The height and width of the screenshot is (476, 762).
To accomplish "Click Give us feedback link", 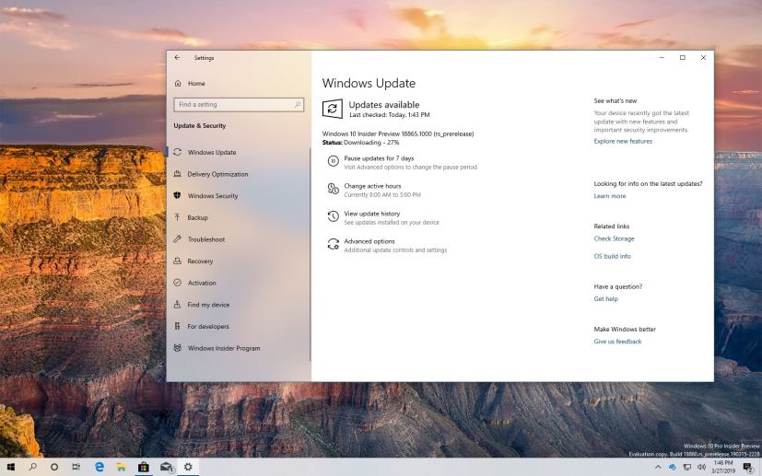I will [x=617, y=342].
